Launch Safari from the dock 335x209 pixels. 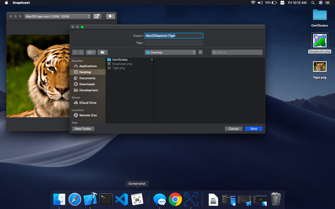tap(75, 199)
